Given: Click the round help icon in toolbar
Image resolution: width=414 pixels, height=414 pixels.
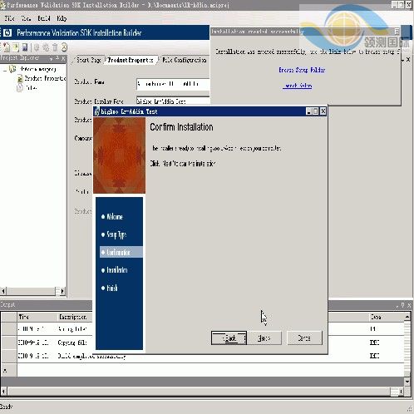Looking at the screenshot, I should pos(64,47).
